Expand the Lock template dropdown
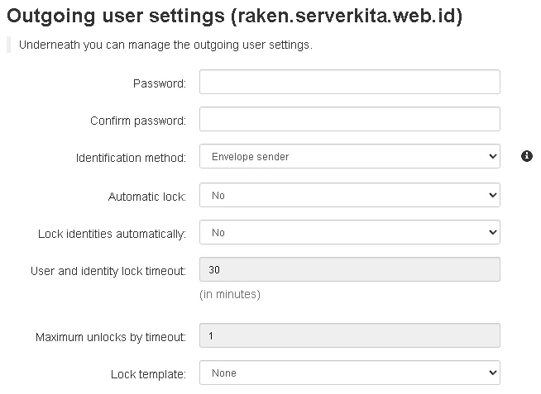Screen dimensions: 541x394 click(349, 373)
